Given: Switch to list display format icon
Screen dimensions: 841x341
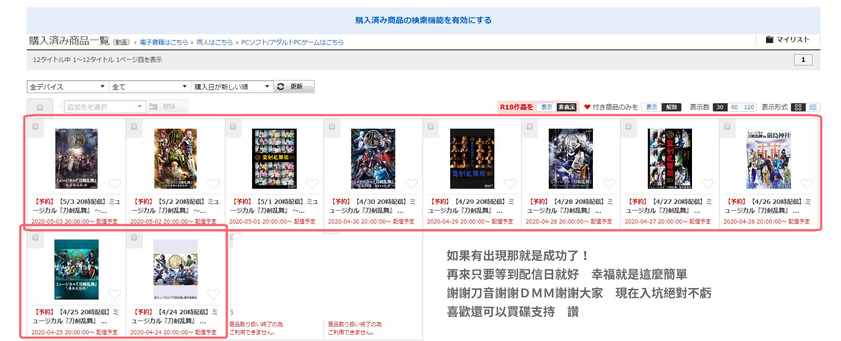Looking at the screenshot, I should pos(813,107).
